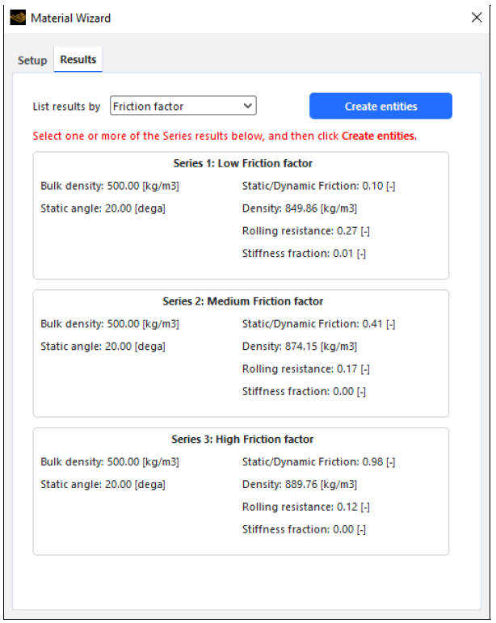Close the Material Wizard dialog
The width and height of the screenshot is (496, 623).
(477, 18)
